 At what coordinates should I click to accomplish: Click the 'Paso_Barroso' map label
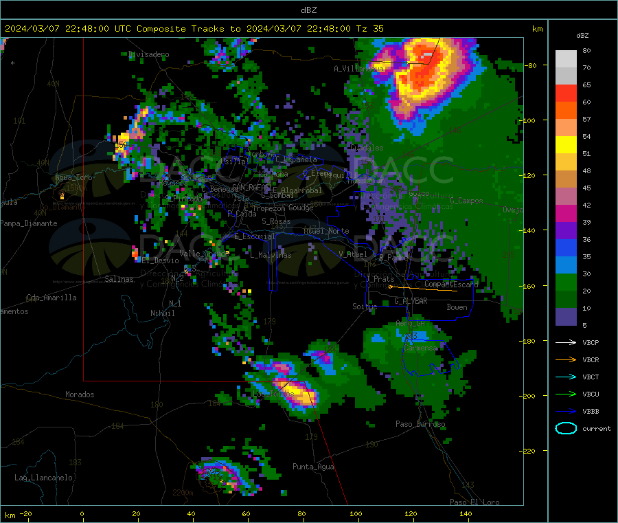[420, 424]
